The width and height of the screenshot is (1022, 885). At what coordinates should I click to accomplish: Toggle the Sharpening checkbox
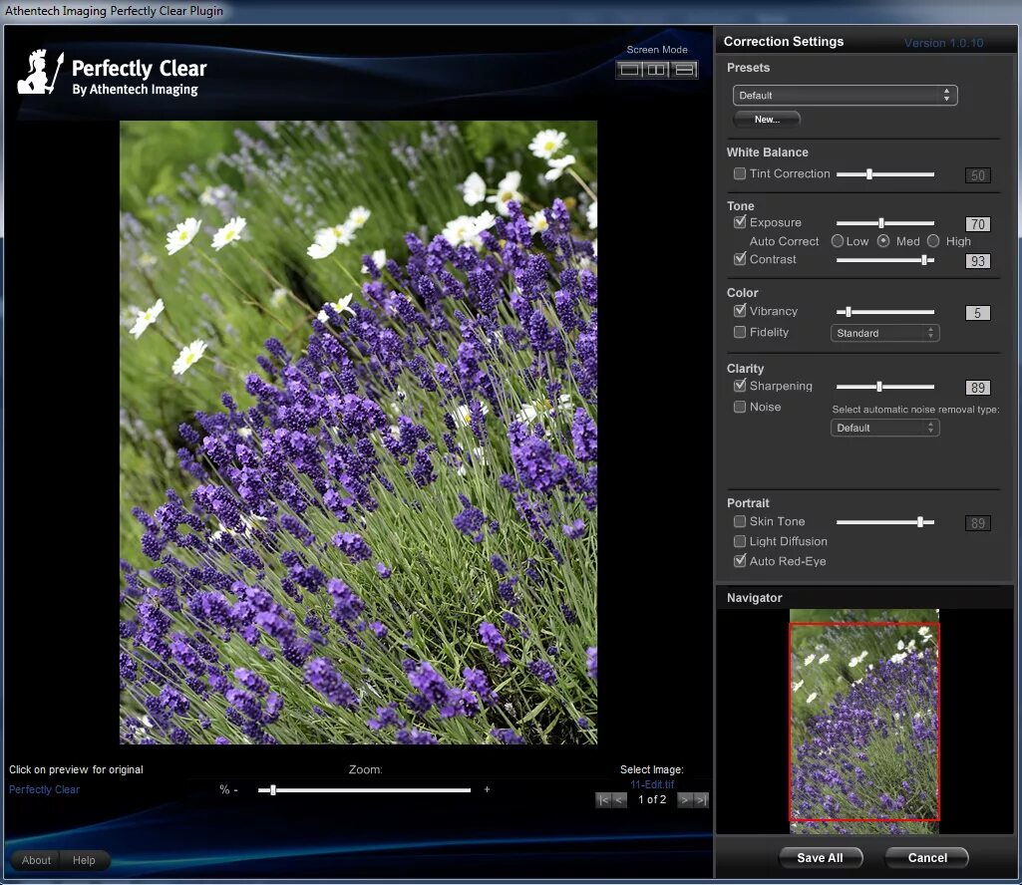pos(739,385)
